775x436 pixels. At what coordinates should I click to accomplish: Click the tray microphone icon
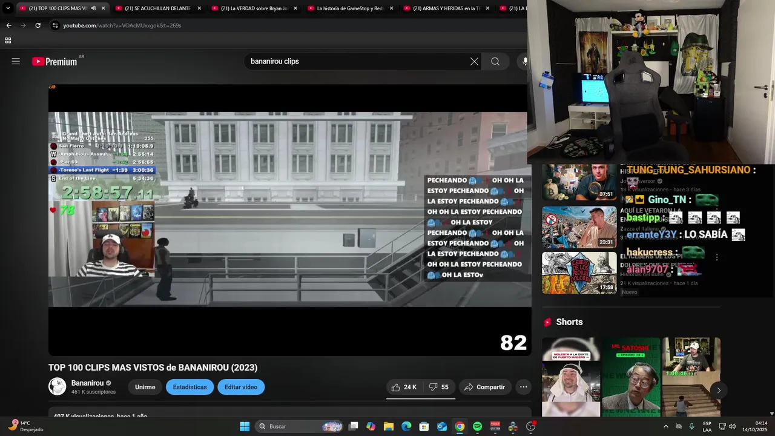pyautogui.click(x=691, y=426)
